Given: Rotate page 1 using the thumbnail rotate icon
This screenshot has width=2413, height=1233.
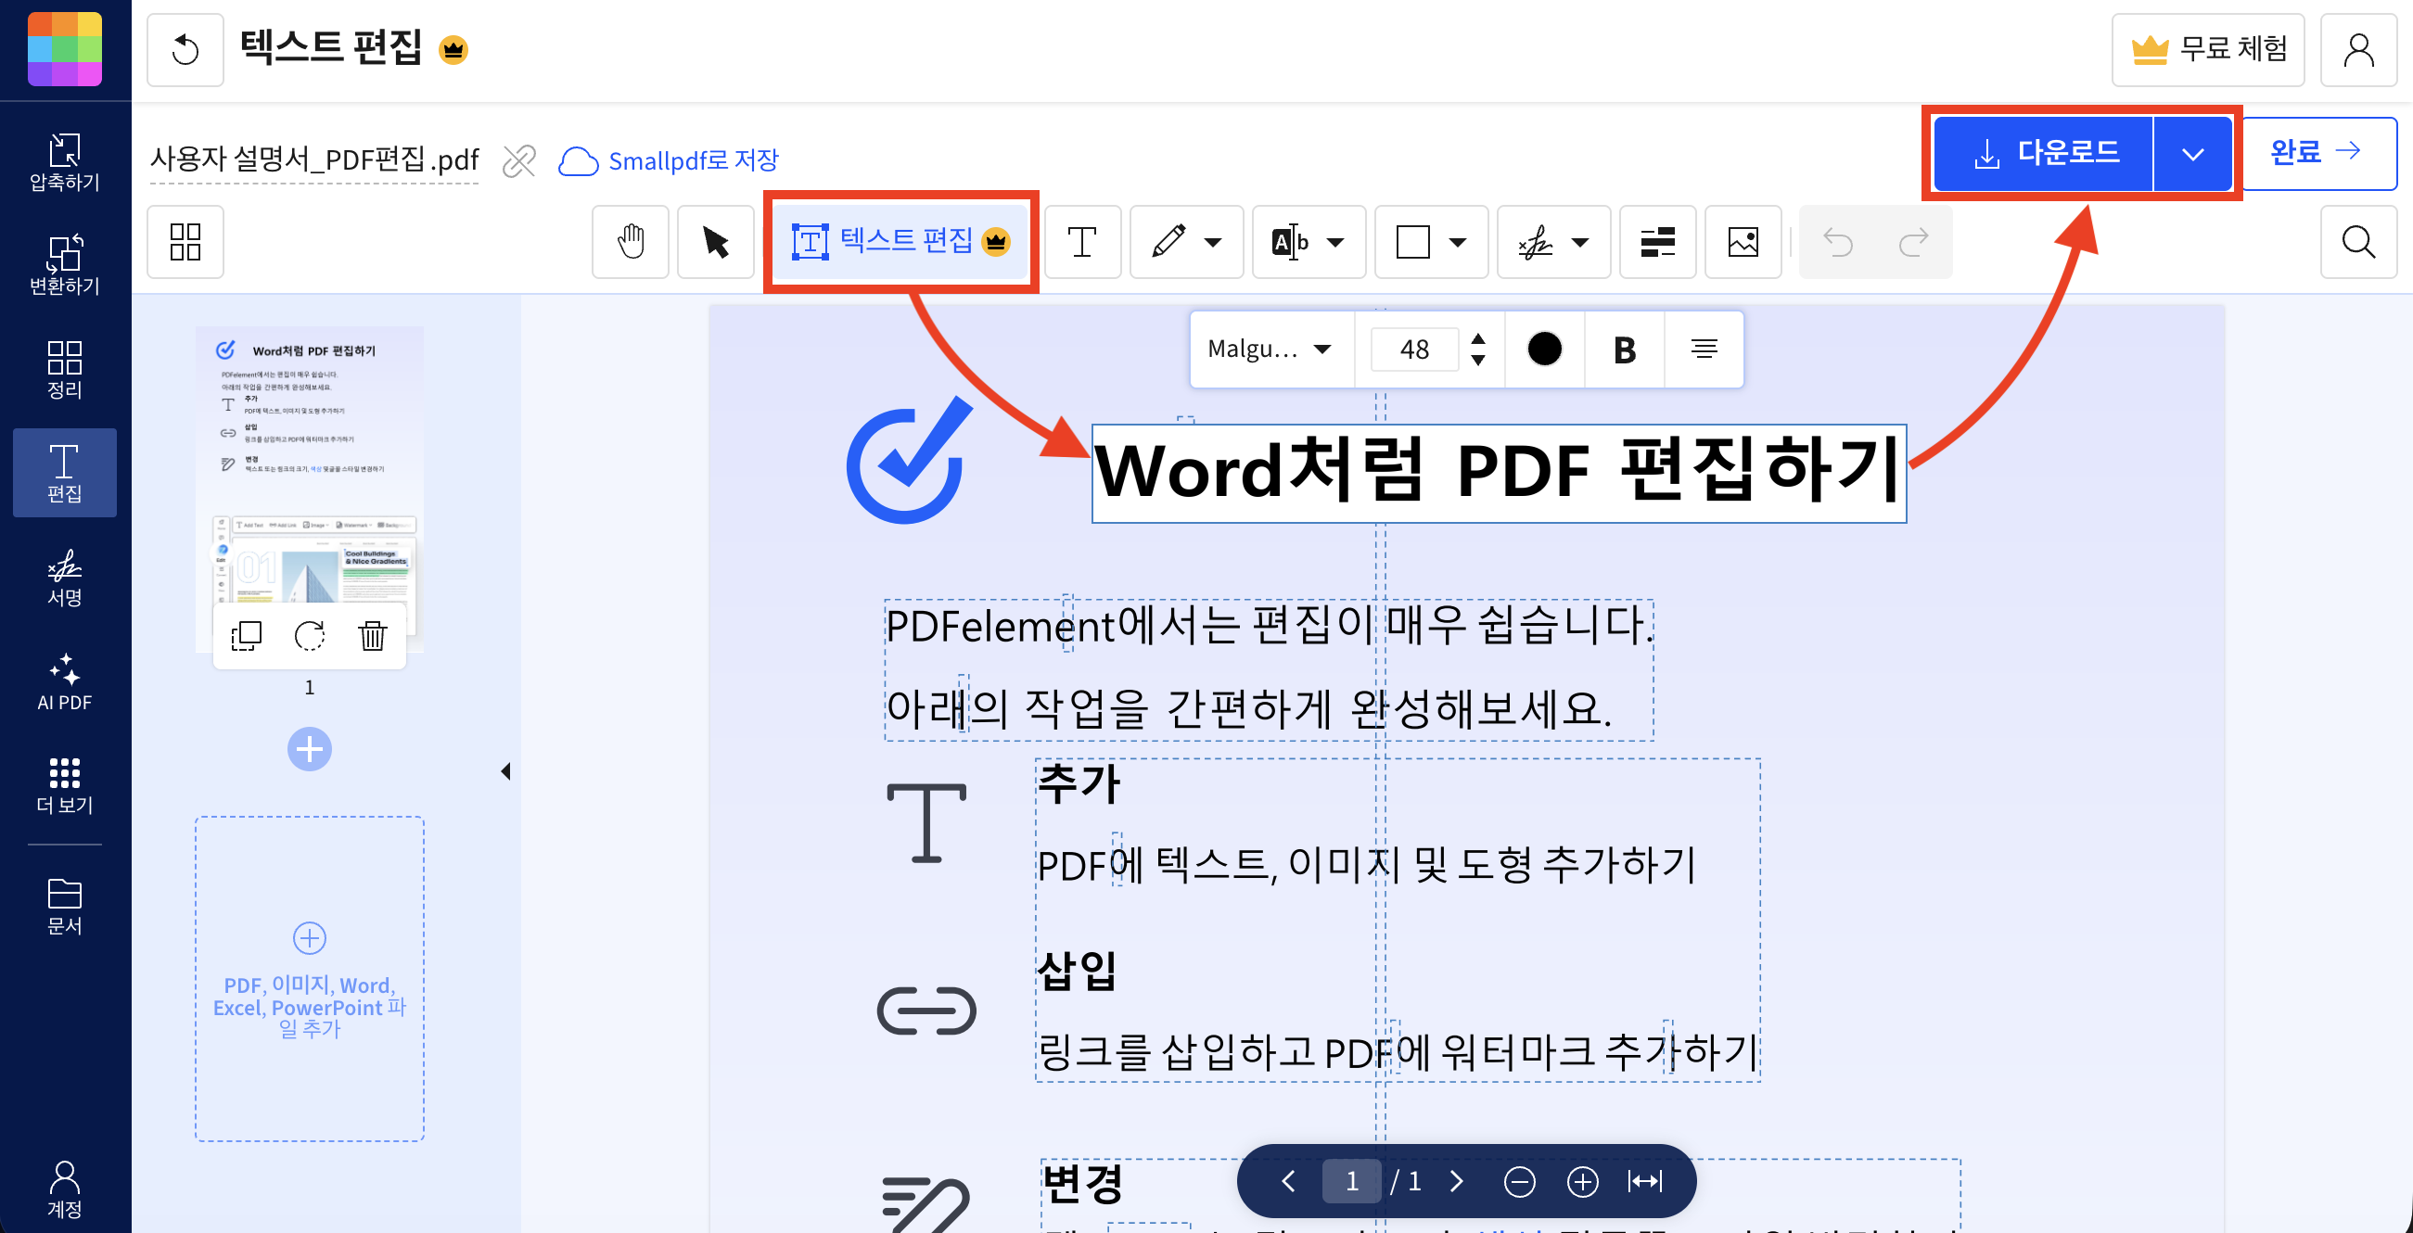Looking at the screenshot, I should pos(309,636).
